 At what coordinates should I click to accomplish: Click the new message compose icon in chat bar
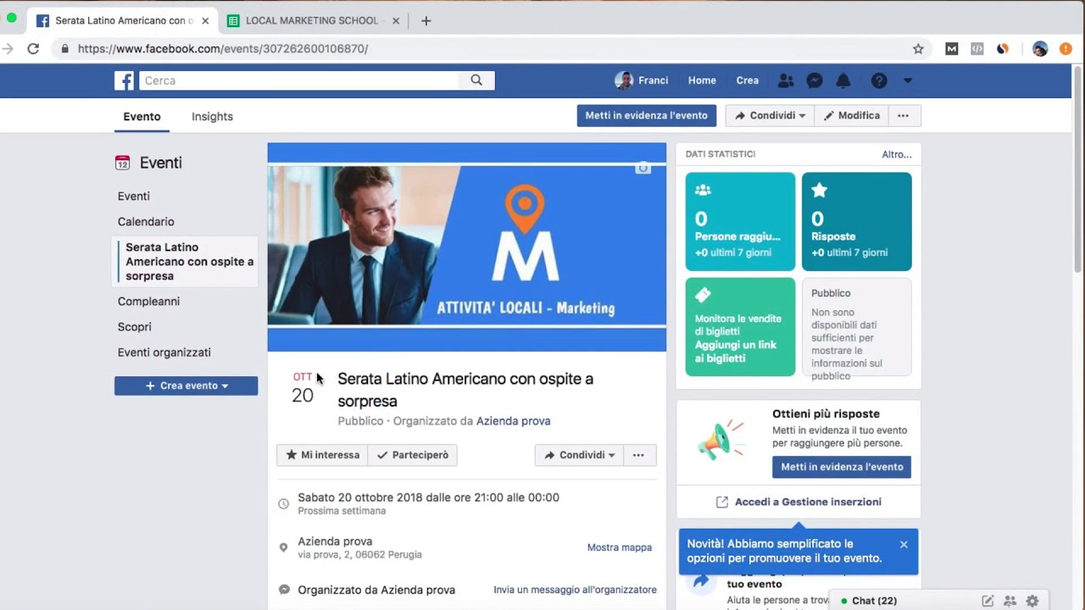[988, 601]
